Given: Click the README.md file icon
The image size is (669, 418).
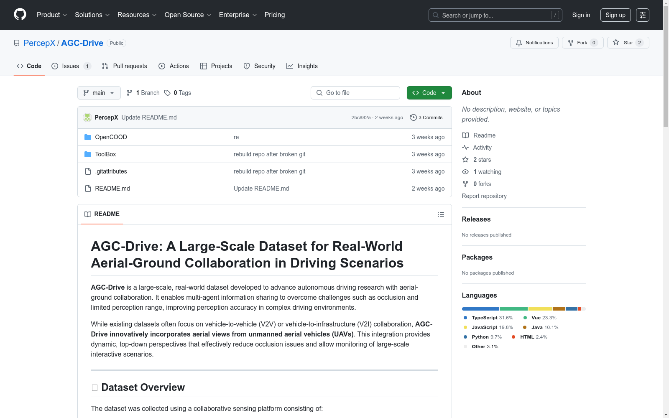Looking at the screenshot, I should click(88, 189).
